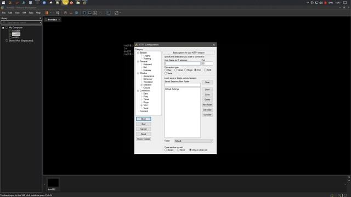Select kvm001 in the Library tree
Viewport: 351px width, 197px height.
pyautogui.click(x=16, y=31)
